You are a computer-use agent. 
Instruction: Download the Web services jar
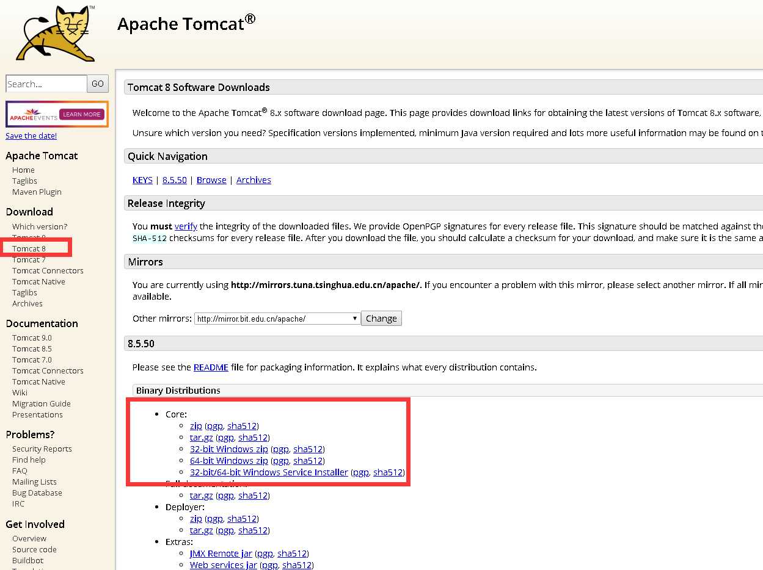click(224, 565)
